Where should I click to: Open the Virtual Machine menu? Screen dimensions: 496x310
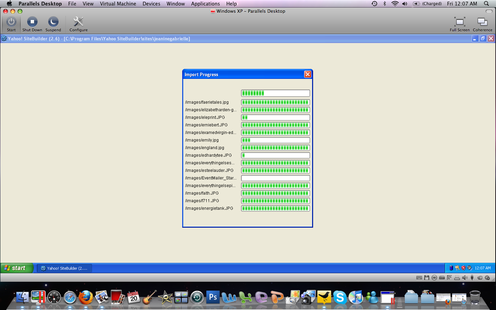[x=118, y=4]
